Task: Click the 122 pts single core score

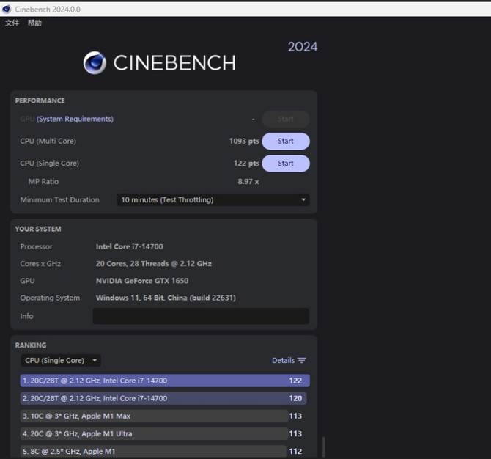Action: click(x=246, y=164)
